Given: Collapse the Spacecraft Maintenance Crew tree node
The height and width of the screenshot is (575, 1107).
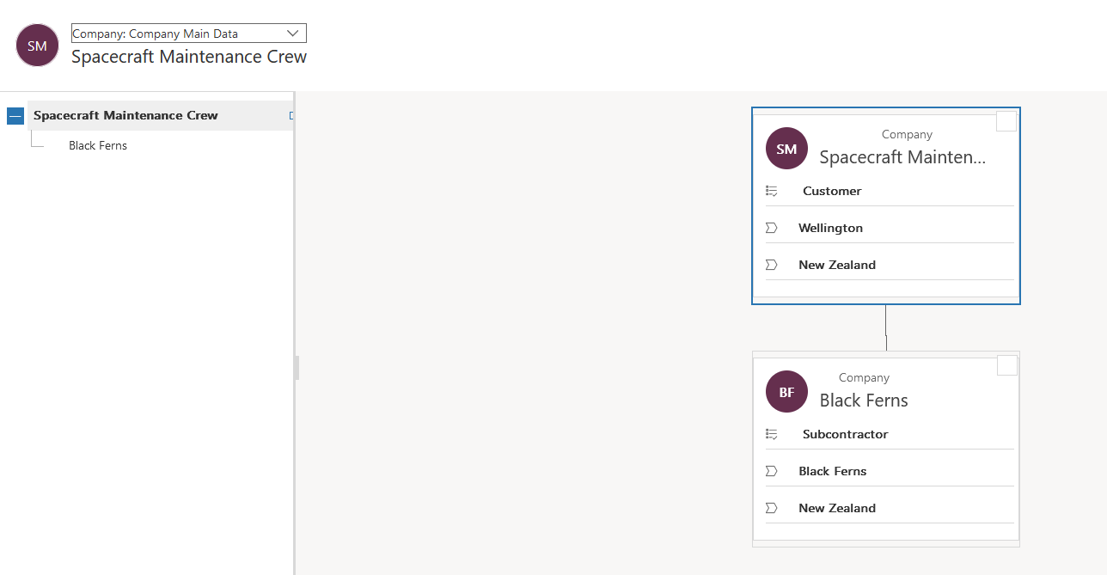Looking at the screenshot, I should pos(15,116).
